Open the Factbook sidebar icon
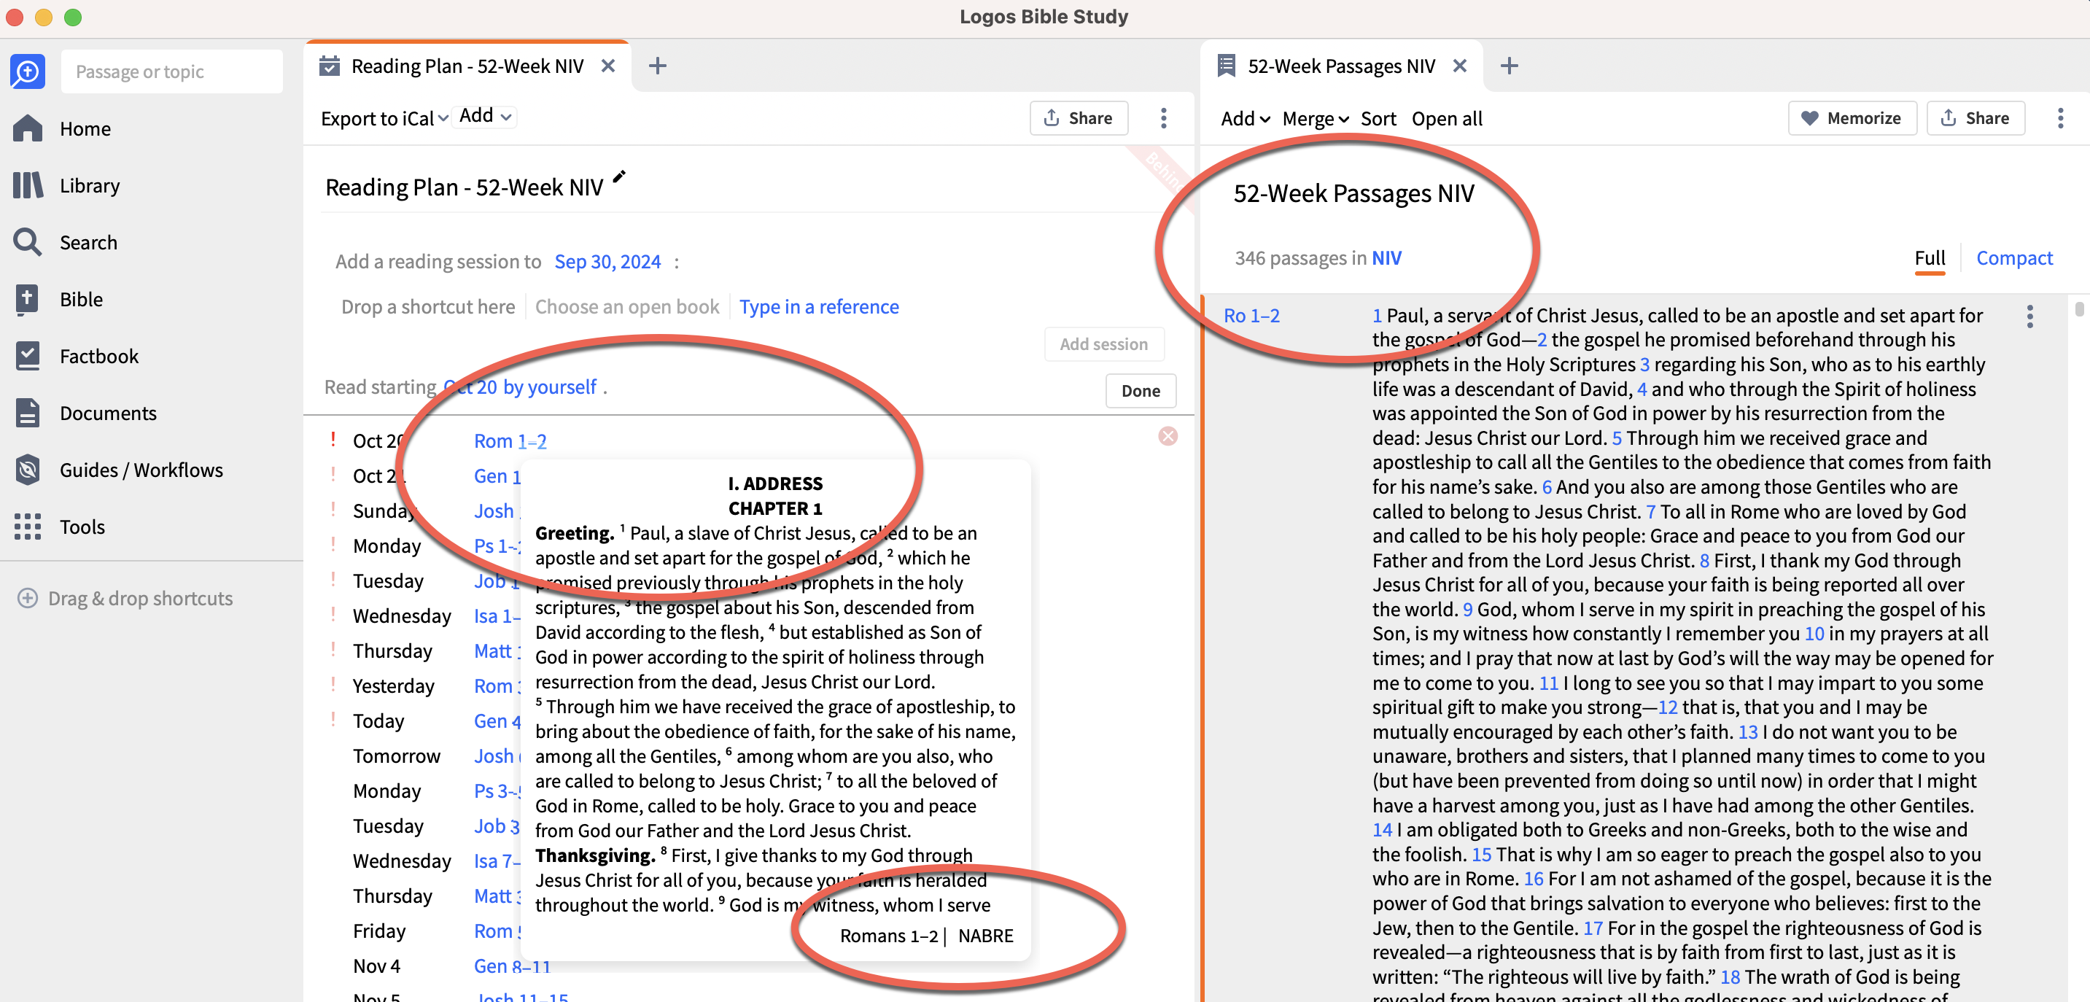 28,355
